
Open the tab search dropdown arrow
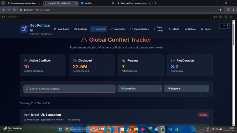(3, 3)
